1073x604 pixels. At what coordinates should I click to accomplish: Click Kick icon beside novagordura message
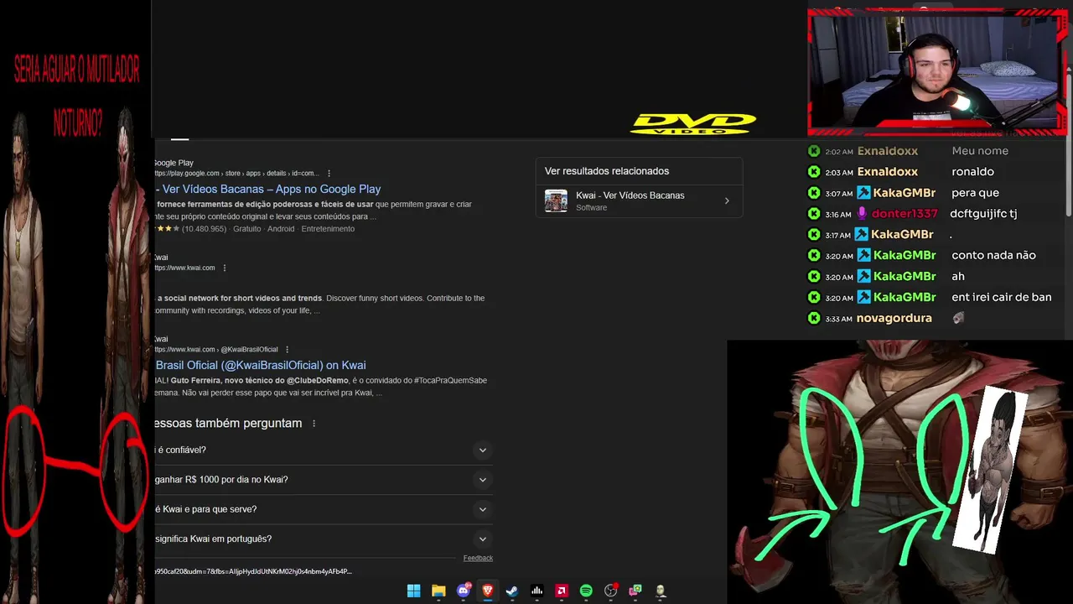coord(813,318)
